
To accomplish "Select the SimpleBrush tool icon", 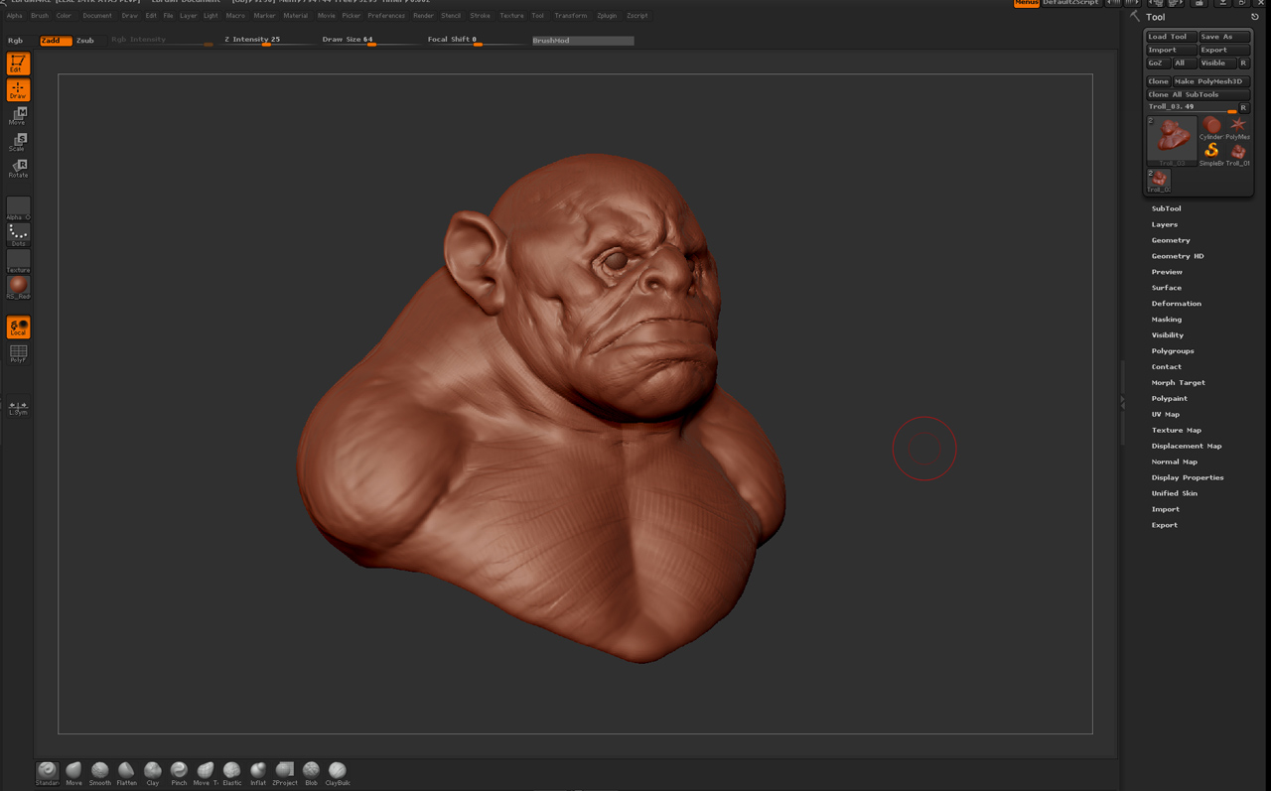I will tap(1211, 154).
